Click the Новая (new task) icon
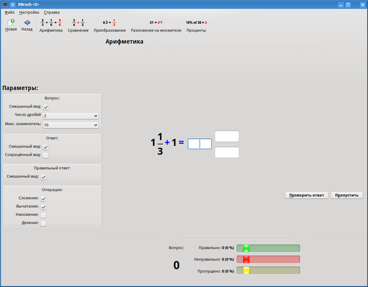 click(11, 23)
